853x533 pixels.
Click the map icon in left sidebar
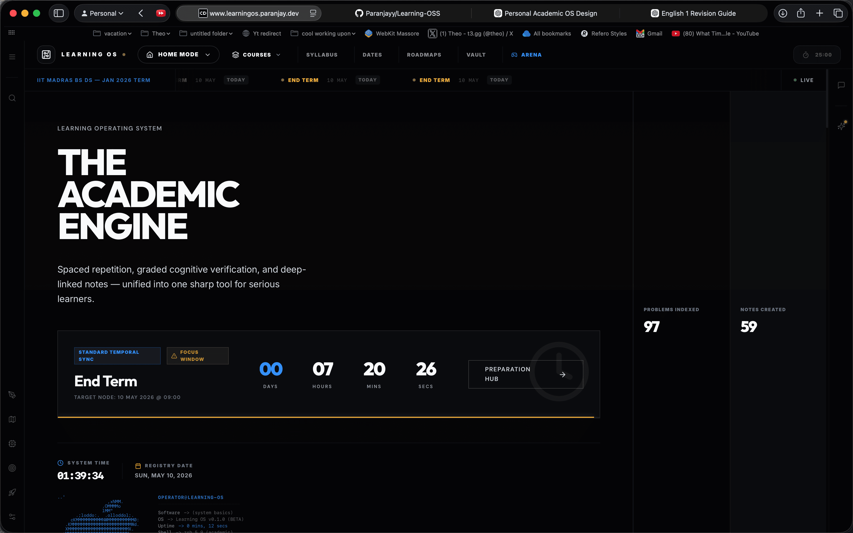point(12,419)
